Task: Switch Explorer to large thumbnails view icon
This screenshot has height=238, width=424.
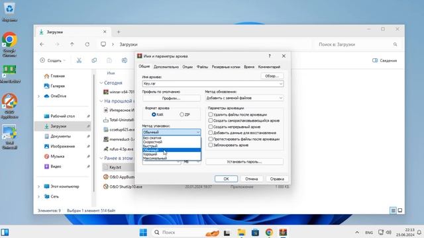Action: coord(400,210)
